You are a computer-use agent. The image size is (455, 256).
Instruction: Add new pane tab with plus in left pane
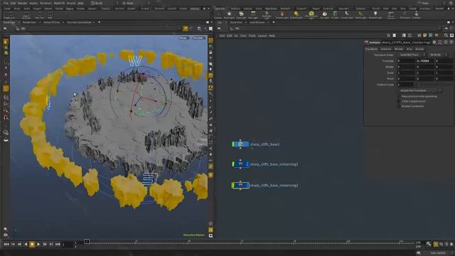[x=100, y=22]
